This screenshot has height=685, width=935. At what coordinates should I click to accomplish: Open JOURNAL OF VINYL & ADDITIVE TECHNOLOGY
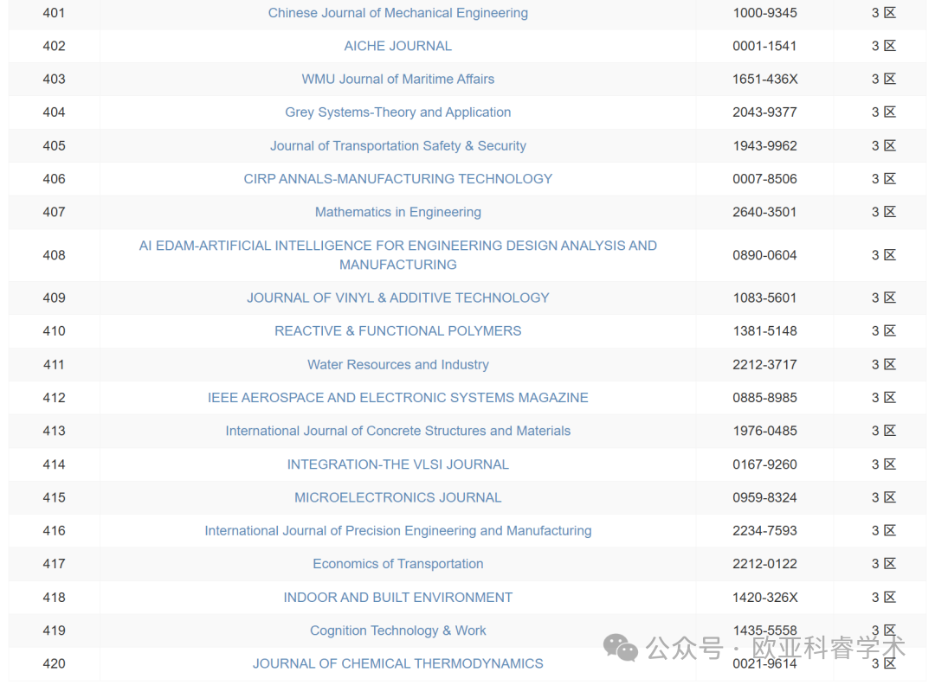(x=397, y=298)
